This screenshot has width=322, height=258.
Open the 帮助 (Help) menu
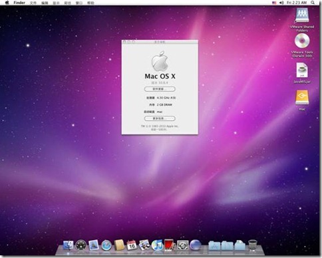(x=90, y=3)
